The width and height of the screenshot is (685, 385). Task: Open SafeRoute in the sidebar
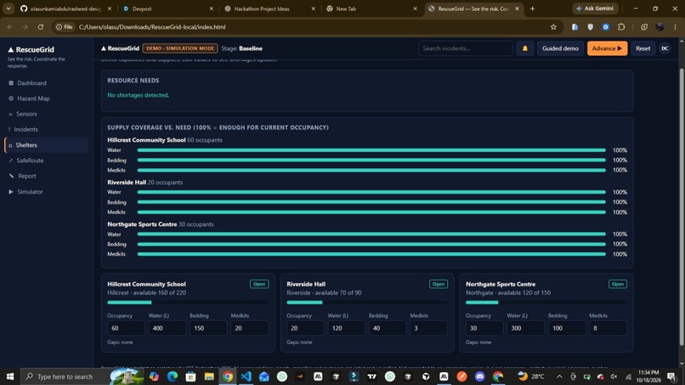click(x=46, y=161)
